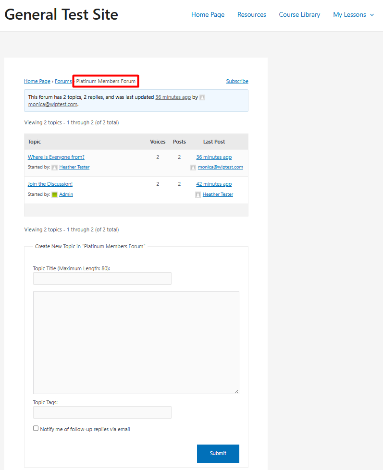Grab the text area resize handle
This screenshot has height=470, width=383.
[x=236, y=391]
